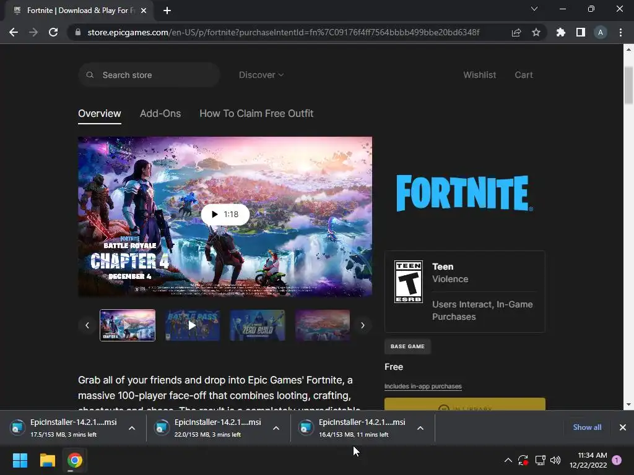Screen dimensions: 634x475
Task: Open the Wishlist link
Action: coord(480,75)
